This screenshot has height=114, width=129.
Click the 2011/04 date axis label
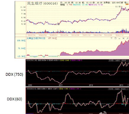coord(64,35)
